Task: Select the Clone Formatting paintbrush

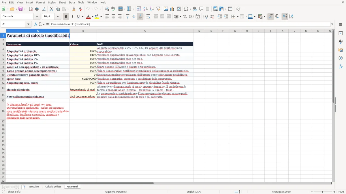Action: pos(74,9)
